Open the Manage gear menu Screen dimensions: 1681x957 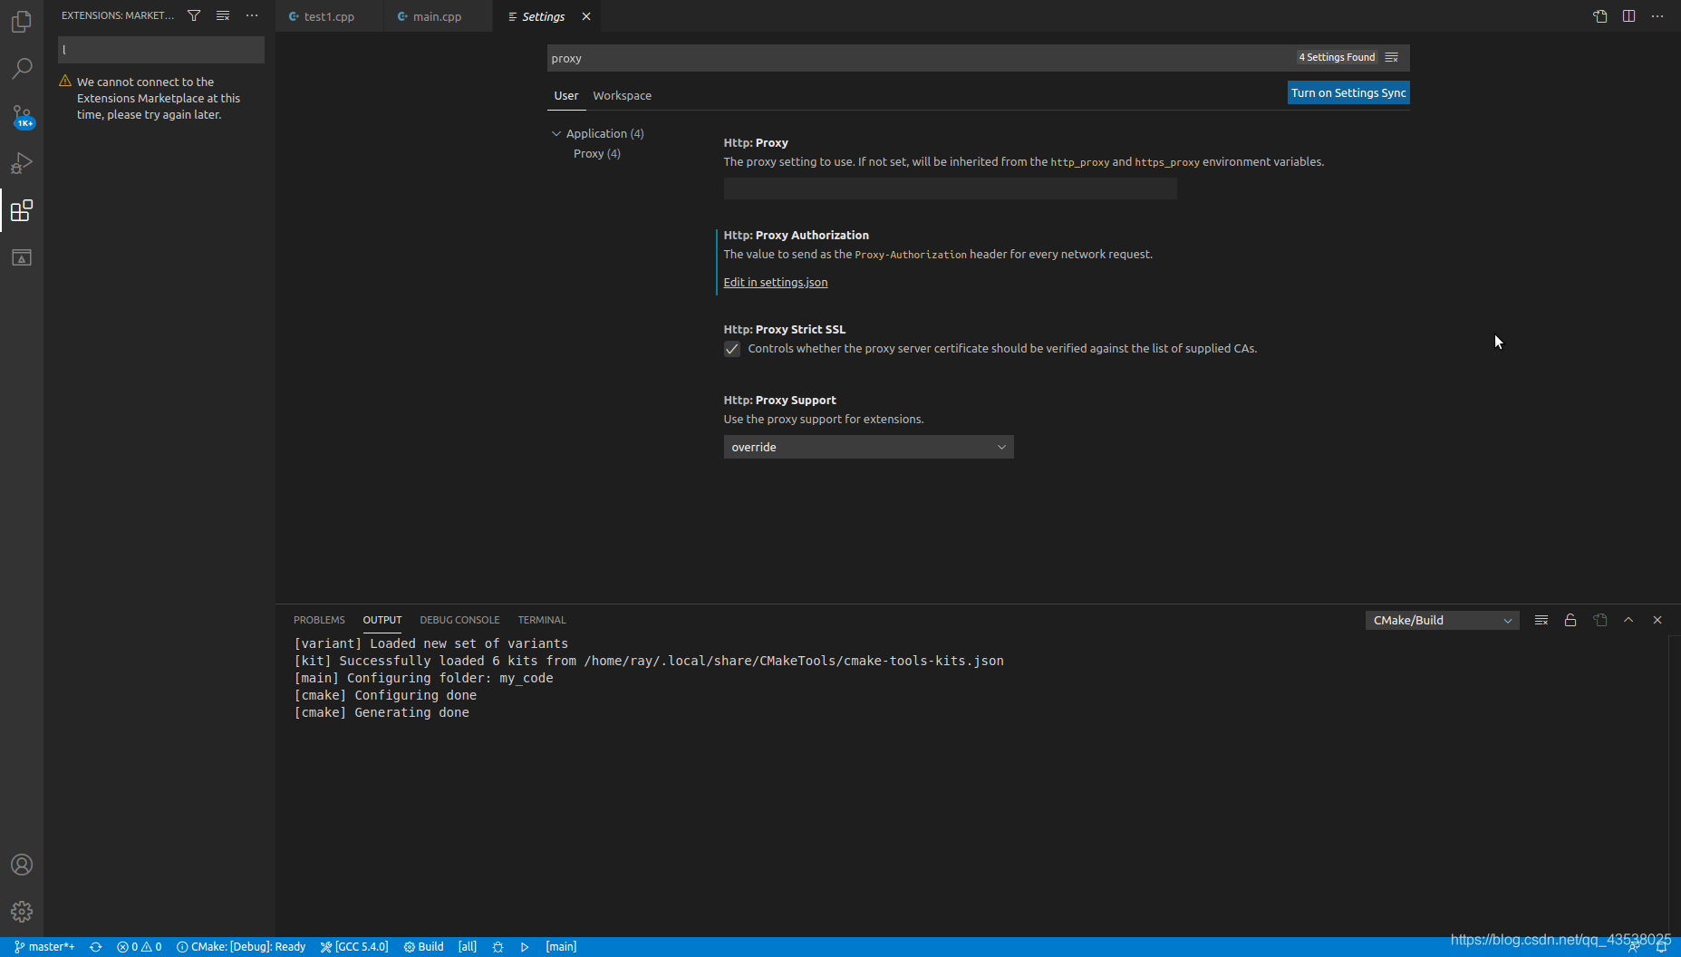click(x=22, y=912)
